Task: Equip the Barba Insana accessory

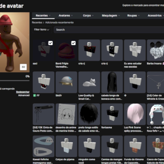Action: (x=155, y=50)
